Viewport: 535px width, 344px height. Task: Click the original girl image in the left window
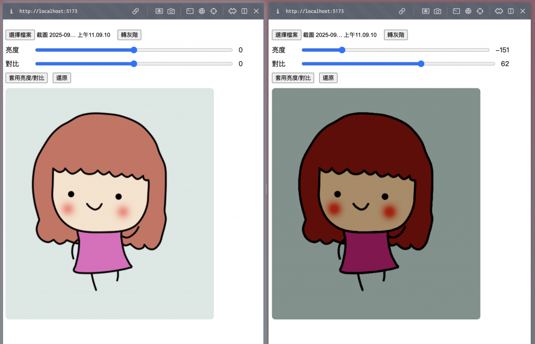tap(110, 204)
